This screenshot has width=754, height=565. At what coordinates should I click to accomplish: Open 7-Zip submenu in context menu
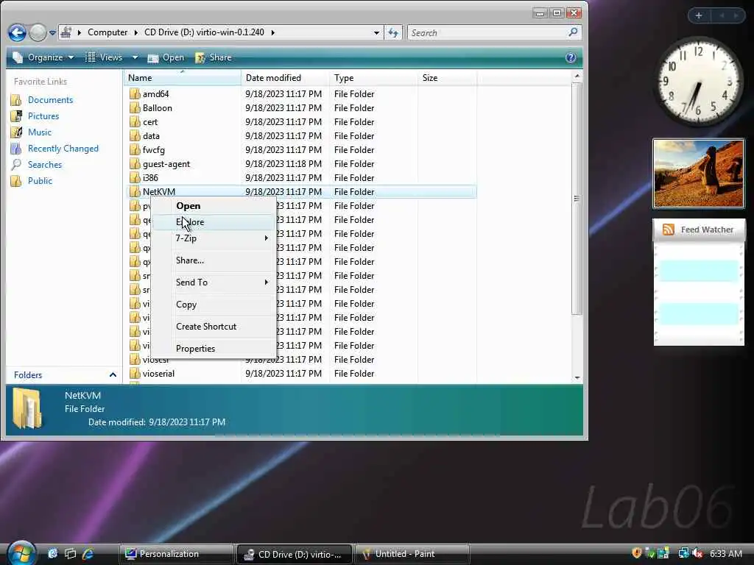214,238
